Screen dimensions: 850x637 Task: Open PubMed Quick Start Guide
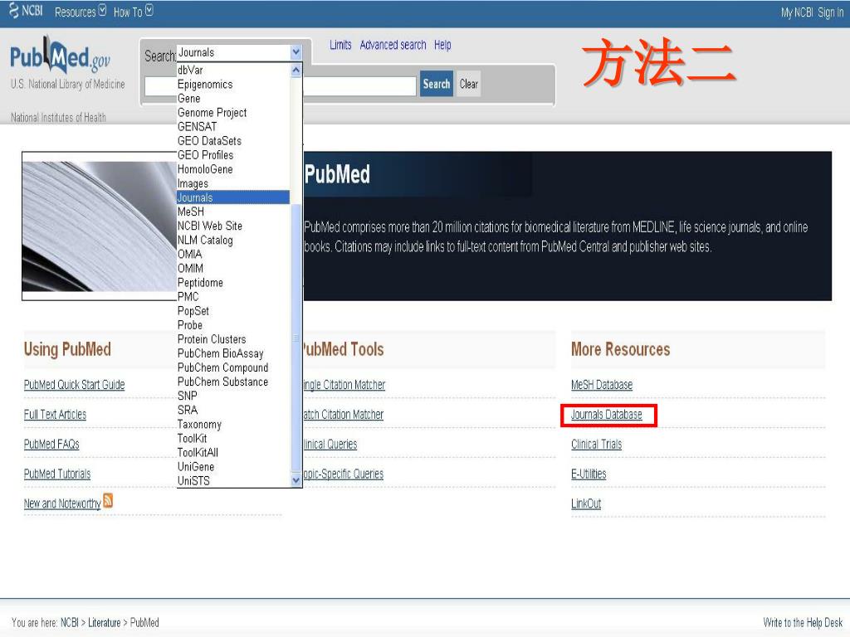(74, 385)
